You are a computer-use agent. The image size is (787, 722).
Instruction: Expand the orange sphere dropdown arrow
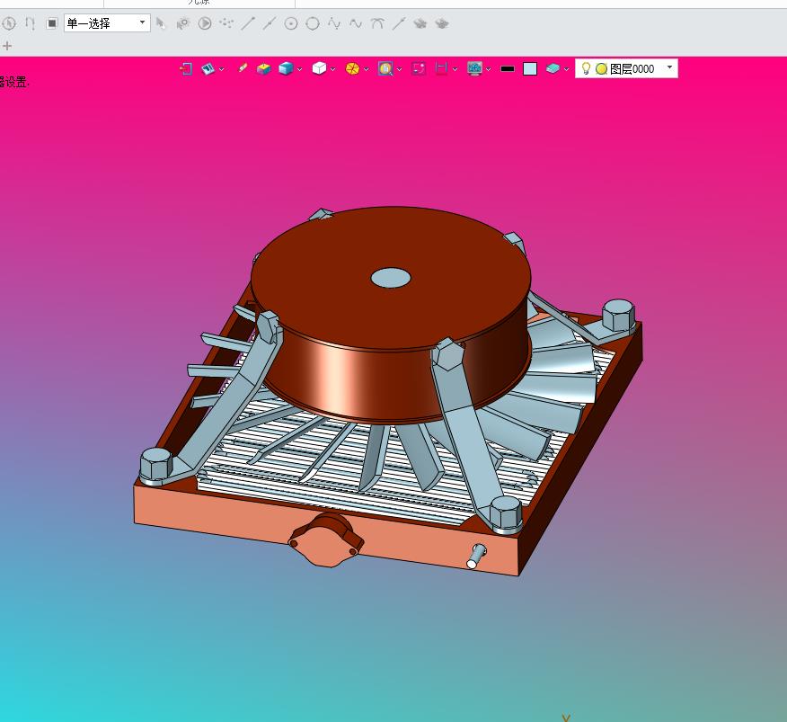(x=366, y=69)
